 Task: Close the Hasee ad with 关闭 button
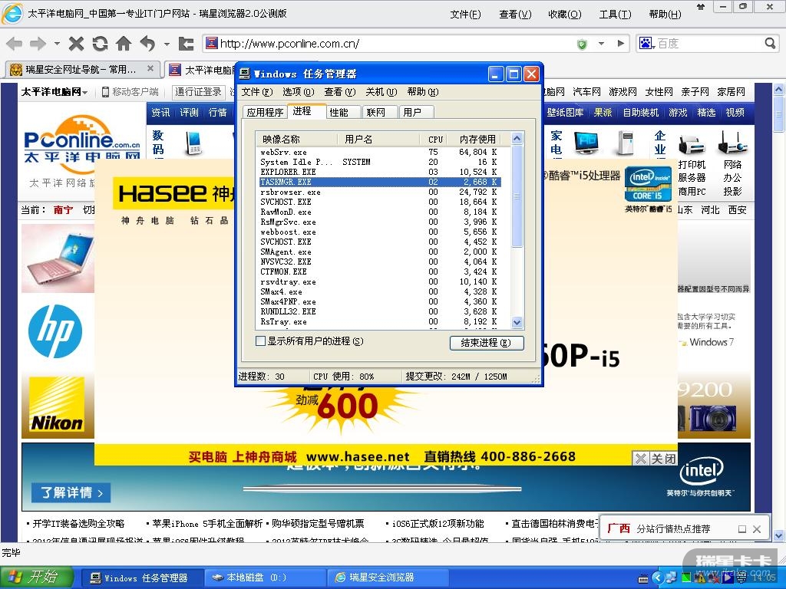pyautogui.click(x=656, y=459)
